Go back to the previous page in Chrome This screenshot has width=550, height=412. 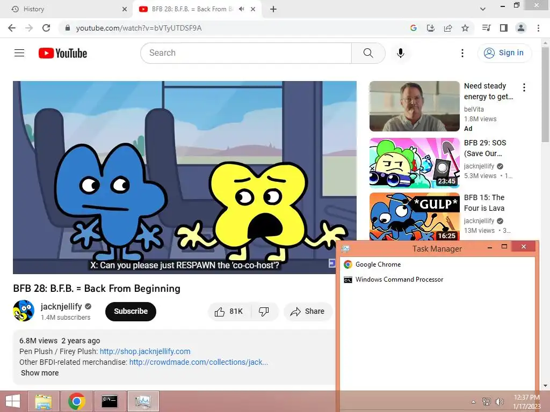point(12,28)
